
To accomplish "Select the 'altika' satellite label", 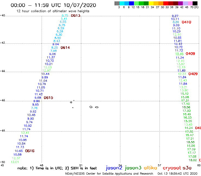I will point(150,168).
